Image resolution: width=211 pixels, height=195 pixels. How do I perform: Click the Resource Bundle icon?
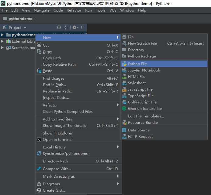(124, 123)
